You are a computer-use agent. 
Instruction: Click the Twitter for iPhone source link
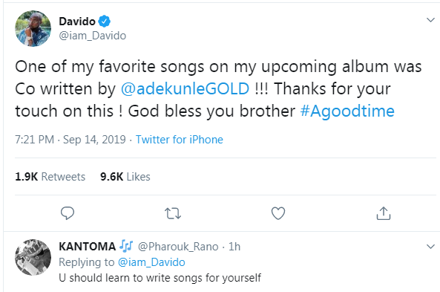[x=180, y=140]
